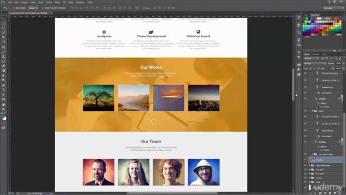
Task: Open the Essentials workspace dropdown
Action: click(x=334, y=8)
